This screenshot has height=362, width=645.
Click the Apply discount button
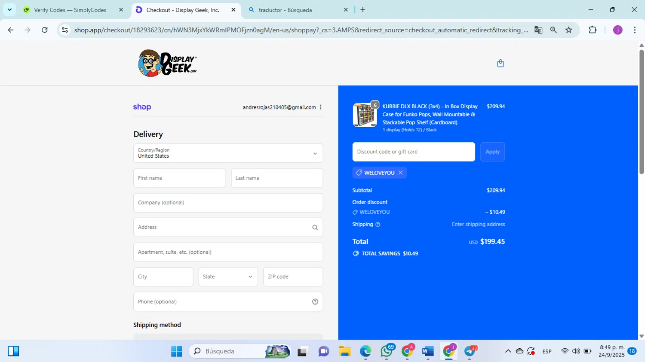pyautogui.click(x=492, y=152)
